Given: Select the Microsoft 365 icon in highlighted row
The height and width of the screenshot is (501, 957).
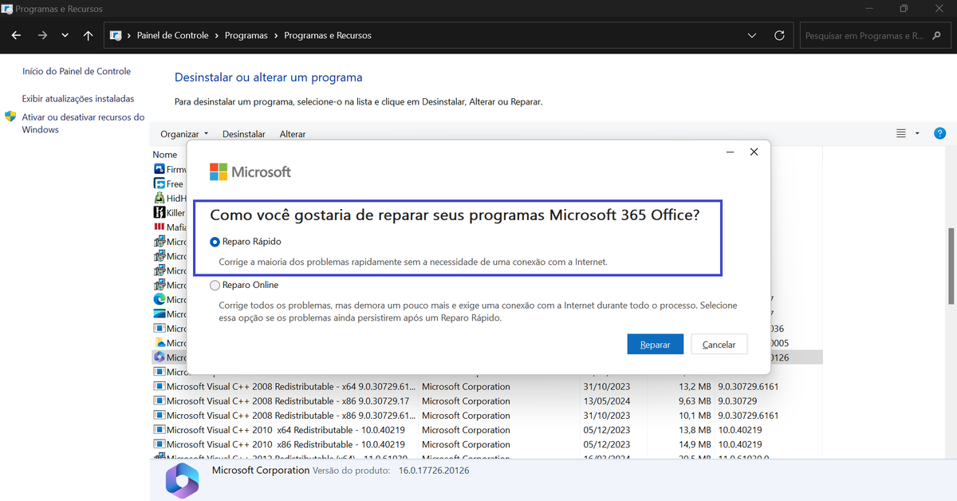Looking at the screenshot, I should (159, 357).
